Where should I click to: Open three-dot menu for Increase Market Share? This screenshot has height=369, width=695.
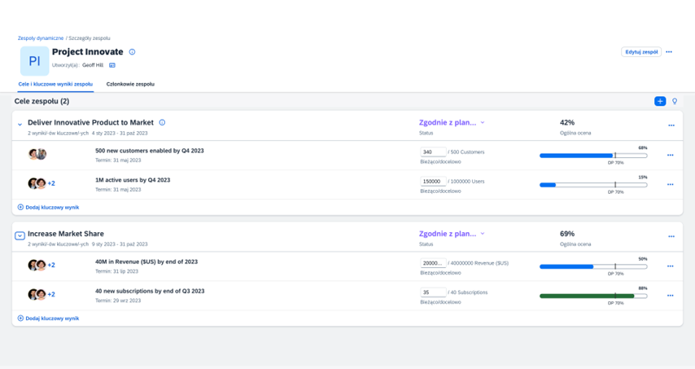coord(671,236)
